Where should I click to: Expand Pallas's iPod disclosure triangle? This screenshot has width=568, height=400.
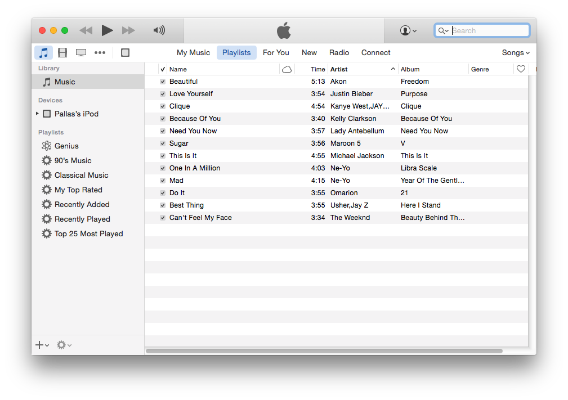click(37, 114)
